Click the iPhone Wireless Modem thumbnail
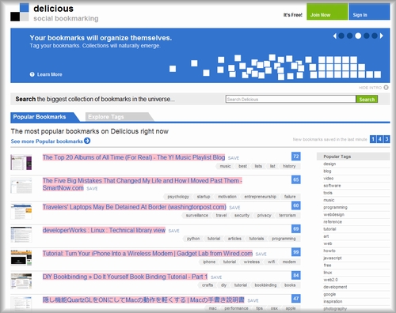This screenshot has height=313, width=396. pos(21,258)
